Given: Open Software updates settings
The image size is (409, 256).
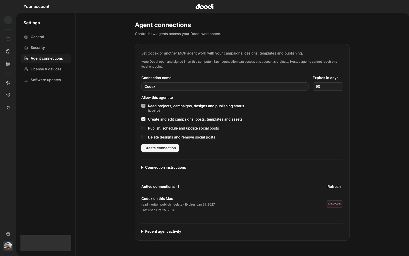Looking at the screenshot, I should click(46, 80).
